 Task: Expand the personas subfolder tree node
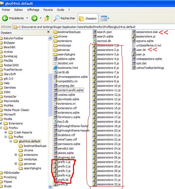16,164
